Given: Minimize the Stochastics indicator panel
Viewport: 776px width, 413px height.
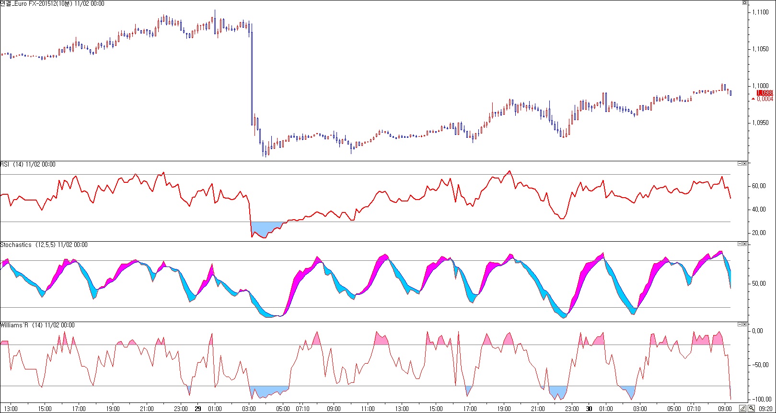Looking at the screenshot, I should tap(739, 244).
